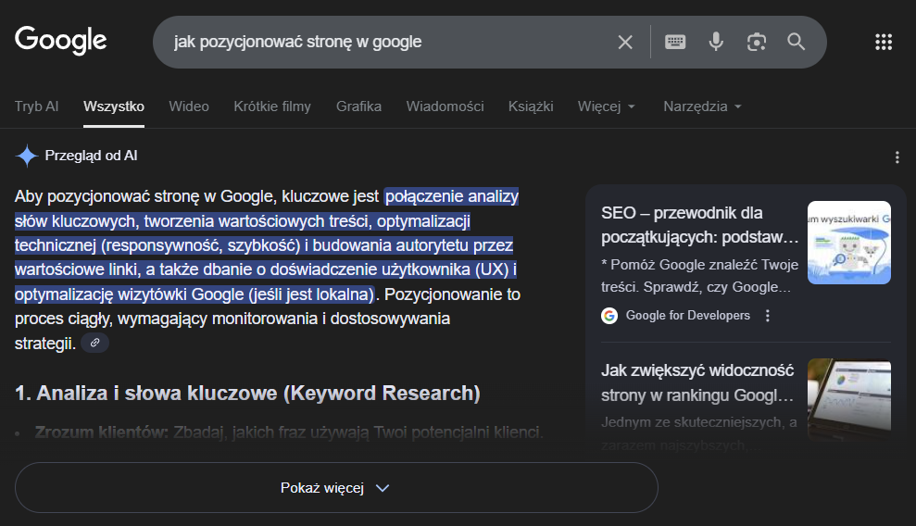Expand the overview with Pokaż więcej

[336, 488]
